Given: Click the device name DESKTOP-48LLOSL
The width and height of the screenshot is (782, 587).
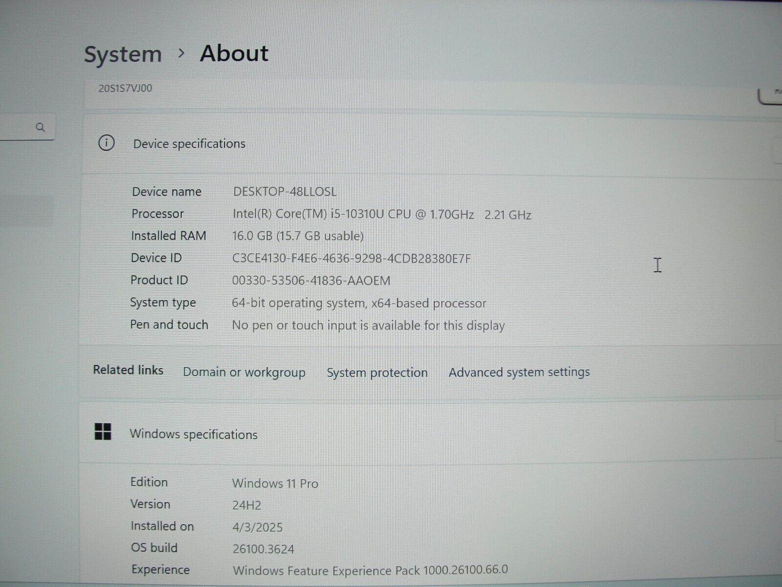Looking at the screenshot, I should [x=284, y=191].
